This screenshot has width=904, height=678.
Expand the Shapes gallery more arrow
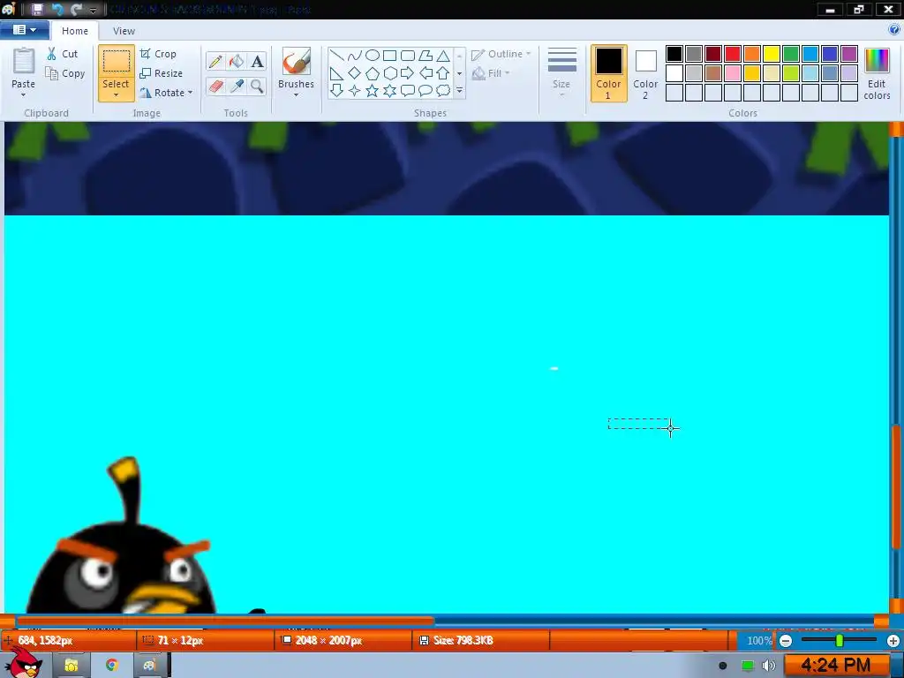459,91
